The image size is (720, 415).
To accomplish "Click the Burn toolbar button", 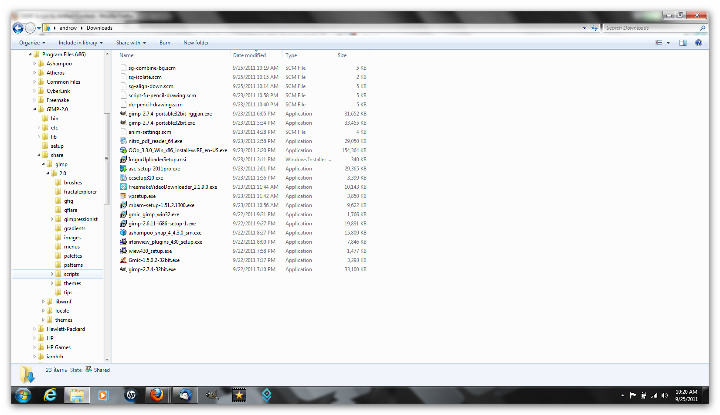I will tap(165, 43).
